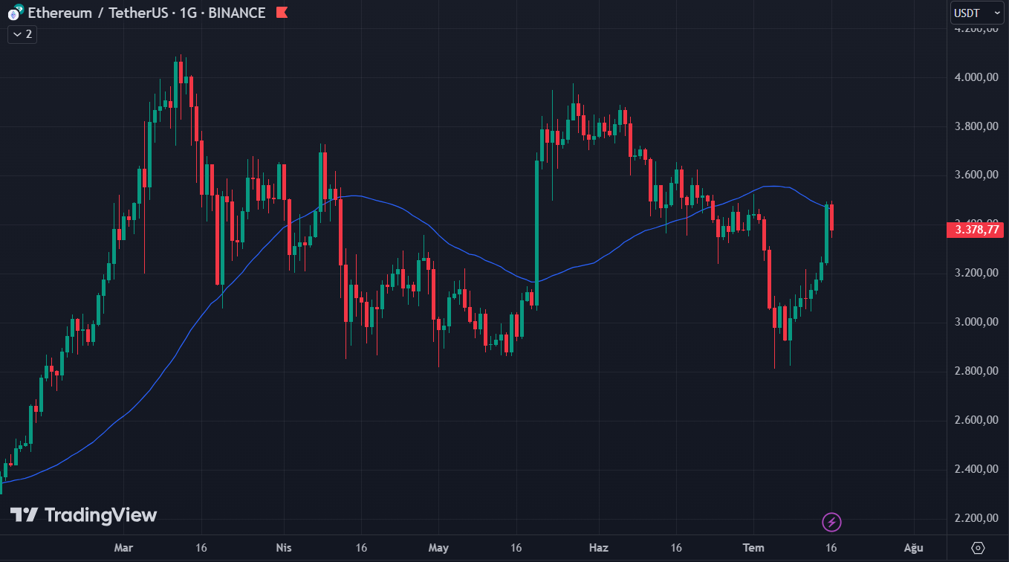Open chart settings via the hexagon icon
Image resolution: width=1009 pixels, height=562 pixels.
pos(978,548)
